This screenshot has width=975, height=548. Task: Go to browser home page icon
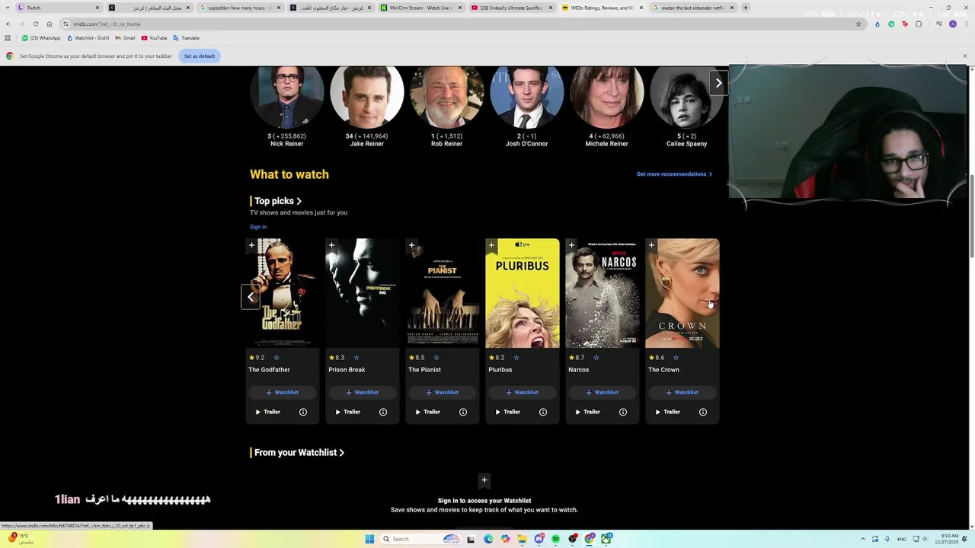coord(50,24)
